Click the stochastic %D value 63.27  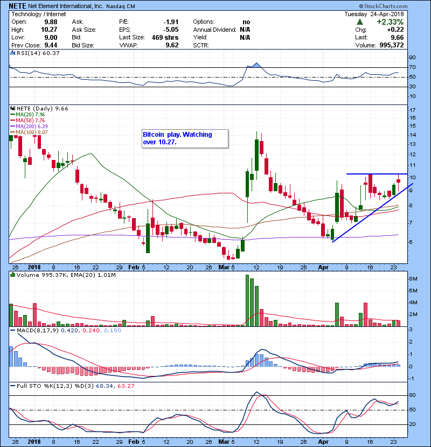click(126, 386)
